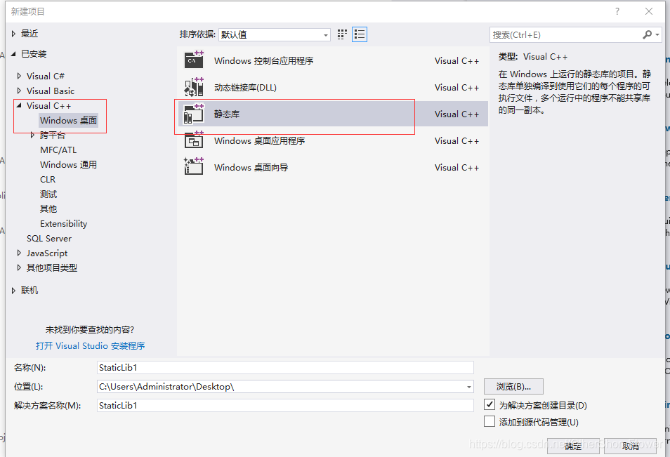Click the search magnifier icon
Viewport: 670px width, 457px height.
click(648, 34)
